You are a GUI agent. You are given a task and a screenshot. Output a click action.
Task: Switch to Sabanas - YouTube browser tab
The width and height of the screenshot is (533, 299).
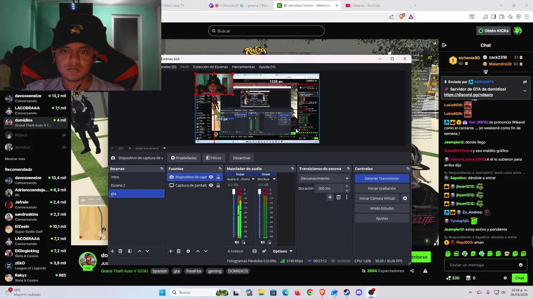click(366, 5)
